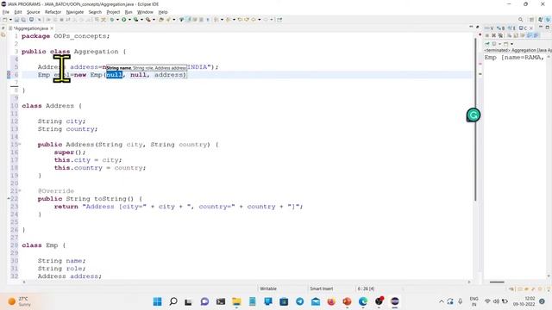552x310 pixels.
Task: Click the address argument in Emp constructor
Action: pos(169,75)
